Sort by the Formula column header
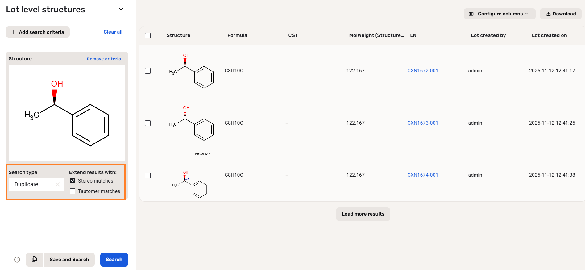585x270 pixels. click(x=237, y=35)
